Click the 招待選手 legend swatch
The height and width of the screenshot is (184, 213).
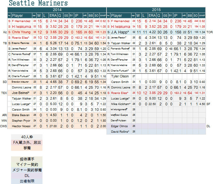pyautogui.click(x=27, y=159)
